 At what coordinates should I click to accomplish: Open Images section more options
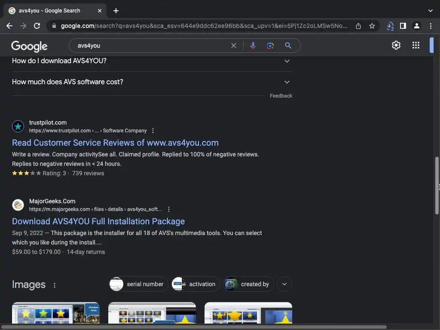tap(55, 285)
